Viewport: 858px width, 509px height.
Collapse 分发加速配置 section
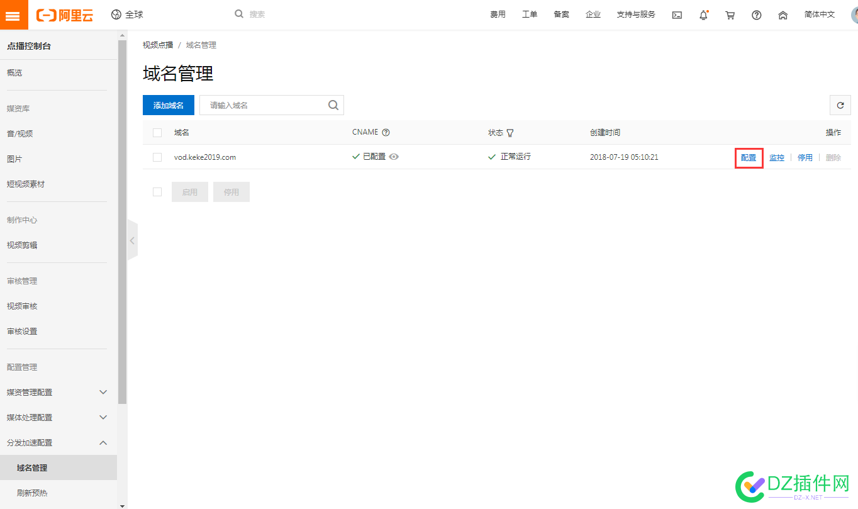point(104,442)
